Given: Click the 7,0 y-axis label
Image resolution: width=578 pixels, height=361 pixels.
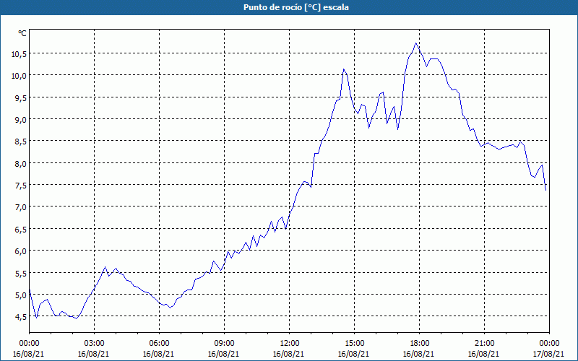Looking at the screenshot, I should coord(21,207).
